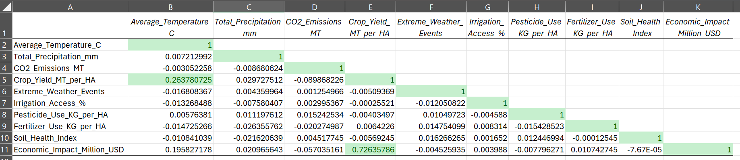Viewport: 740px width, 160px height.
Task: Select the Economic_Impact_Million_USD row label
Action: pyautogui.click(x=70, y=150)
